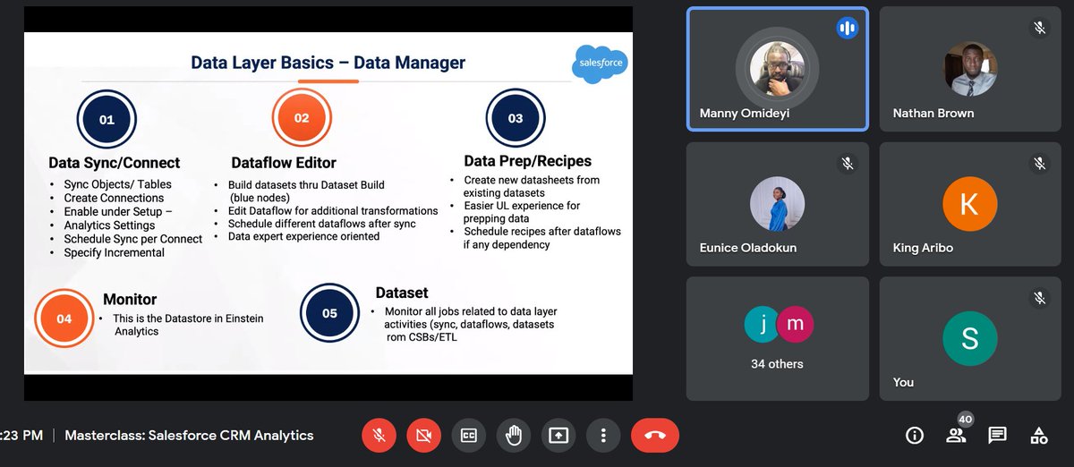Click the 'Specify Incremental' bullet
This screenshot has width=1074, height=467.
tap(115, 252)
